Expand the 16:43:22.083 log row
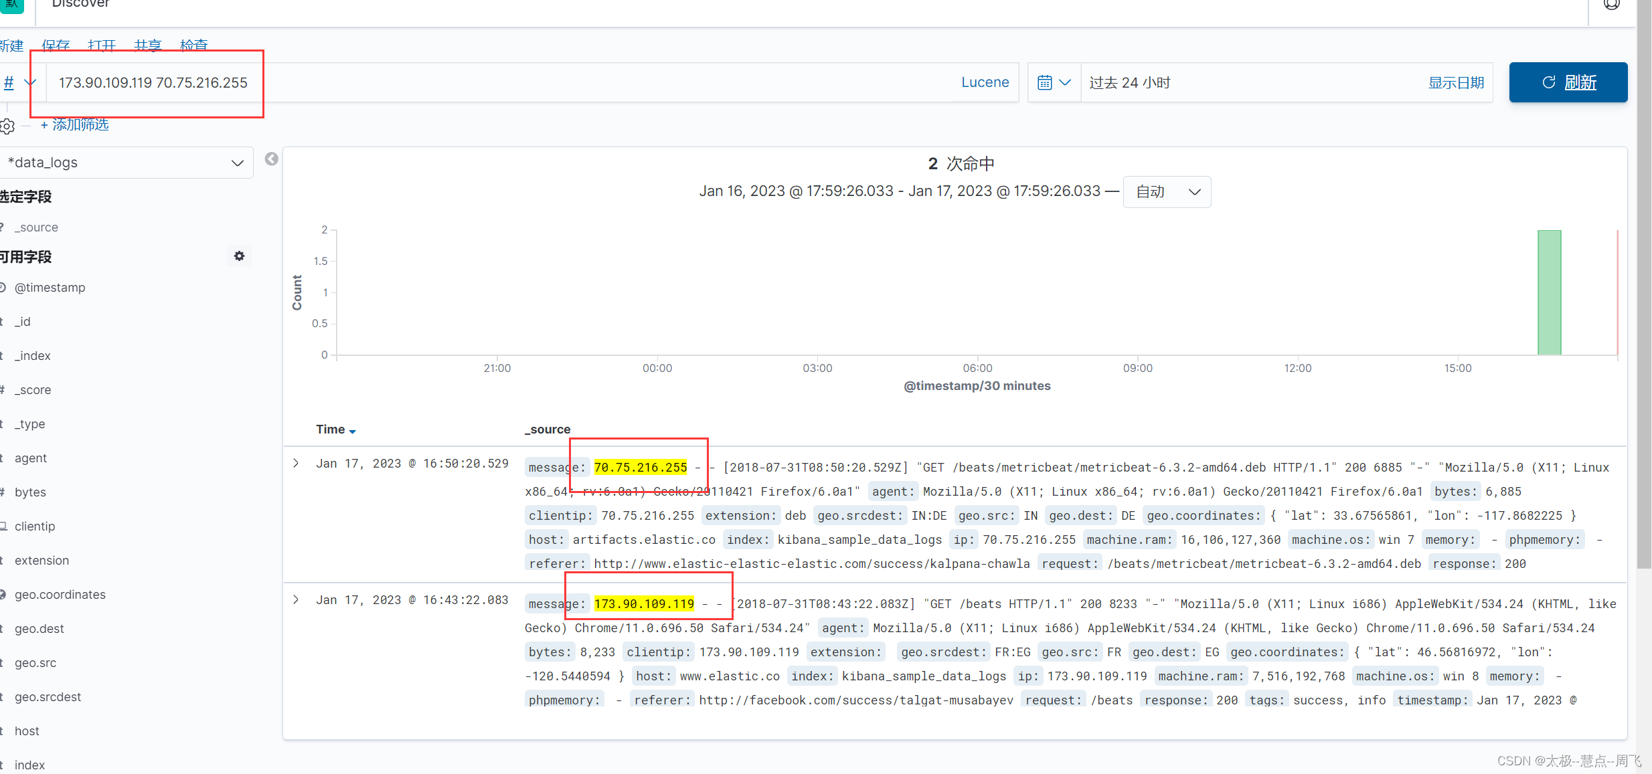1652x774 pixels. click(296, 600)
